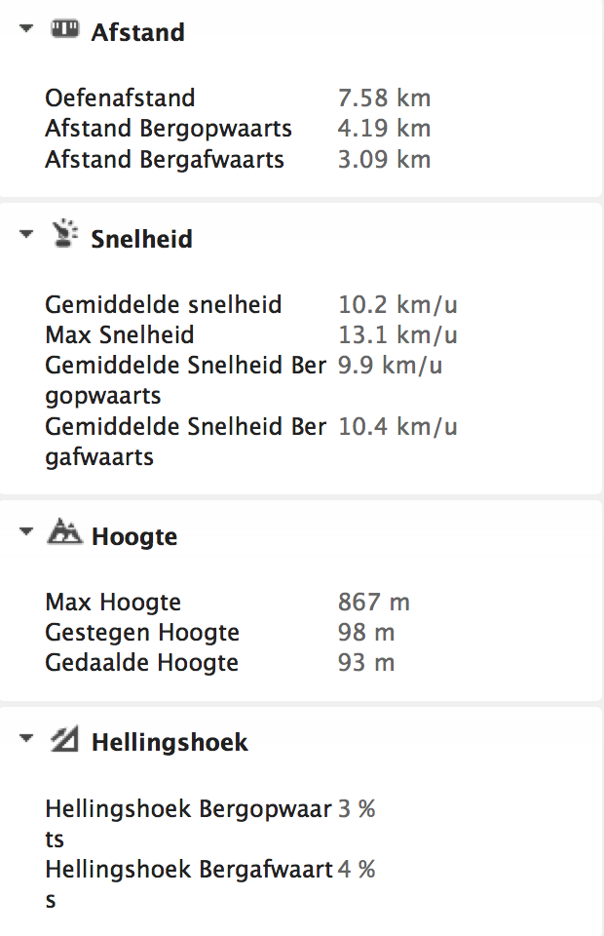The height and width of the screenshot is (936, 604).
Task: Collapse the Snelheid section
Action: click(25, 235)
